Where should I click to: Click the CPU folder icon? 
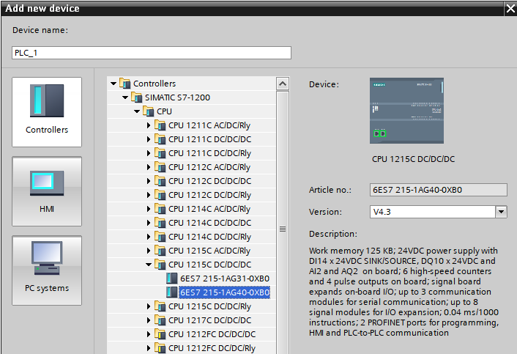[149, 111]
